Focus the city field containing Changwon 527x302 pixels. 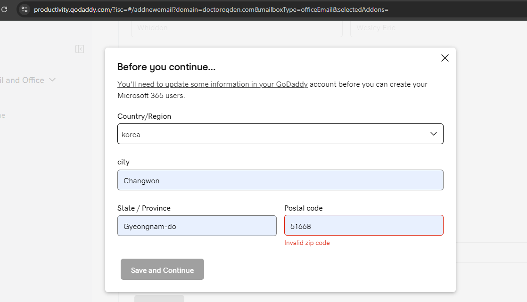pos(280,180)
